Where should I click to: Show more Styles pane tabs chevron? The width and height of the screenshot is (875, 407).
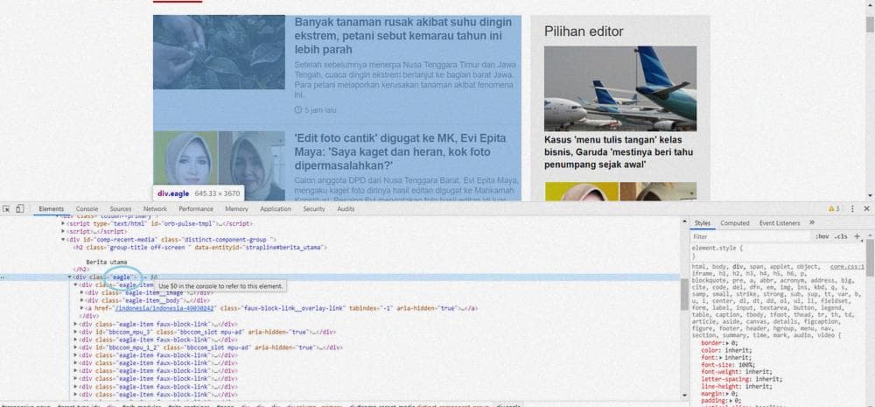point(812,223)
